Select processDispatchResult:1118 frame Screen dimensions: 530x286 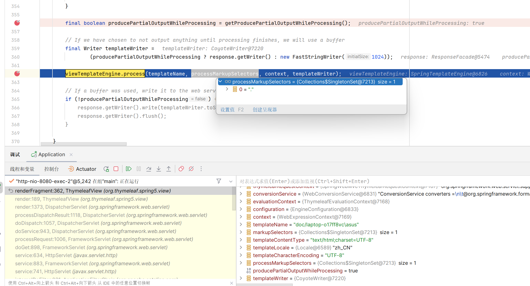point(118,215)
